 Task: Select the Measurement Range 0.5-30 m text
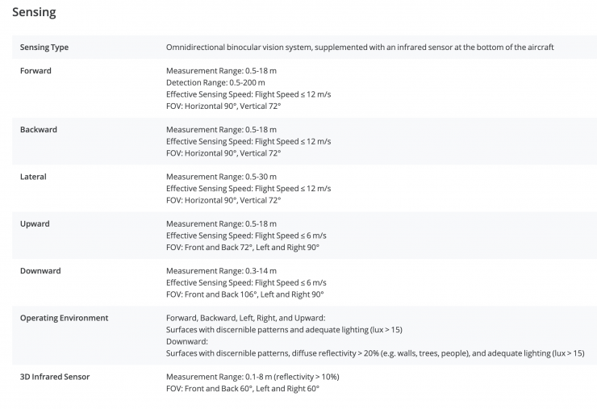point(221,177)
